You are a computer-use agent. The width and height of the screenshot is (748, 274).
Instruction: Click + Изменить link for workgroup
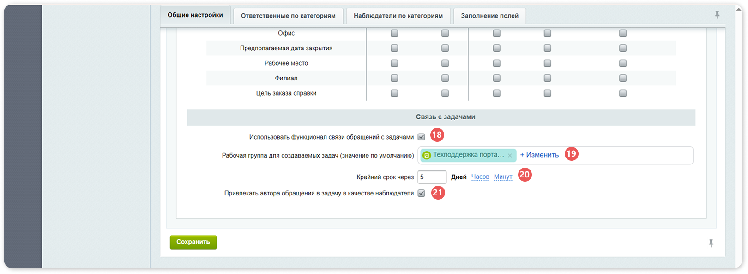tap(539, 155)
